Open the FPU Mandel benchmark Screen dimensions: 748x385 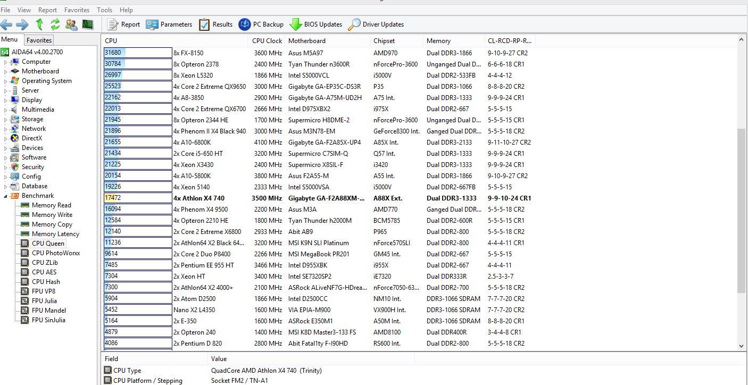coord(44,311)
